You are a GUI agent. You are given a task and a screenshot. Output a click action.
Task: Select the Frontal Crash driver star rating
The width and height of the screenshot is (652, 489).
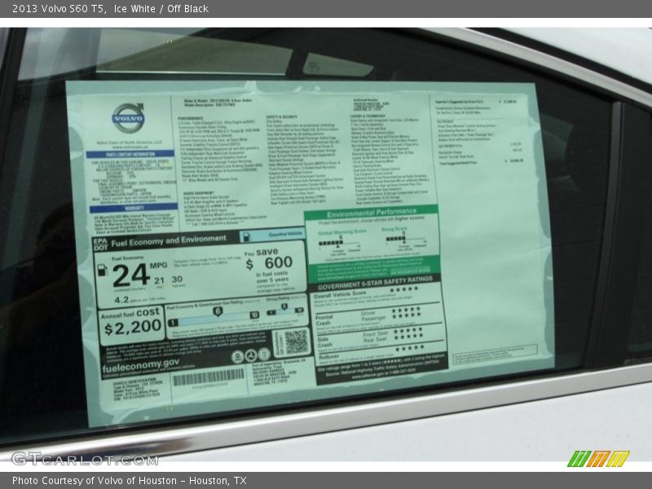click(406, 311)
